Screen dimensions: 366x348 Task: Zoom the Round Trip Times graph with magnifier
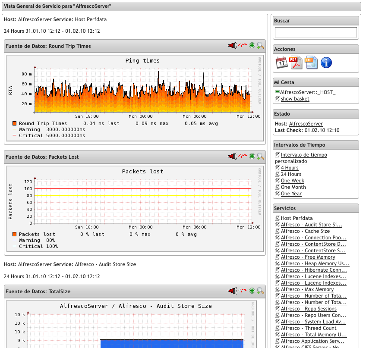click(261, 45)
